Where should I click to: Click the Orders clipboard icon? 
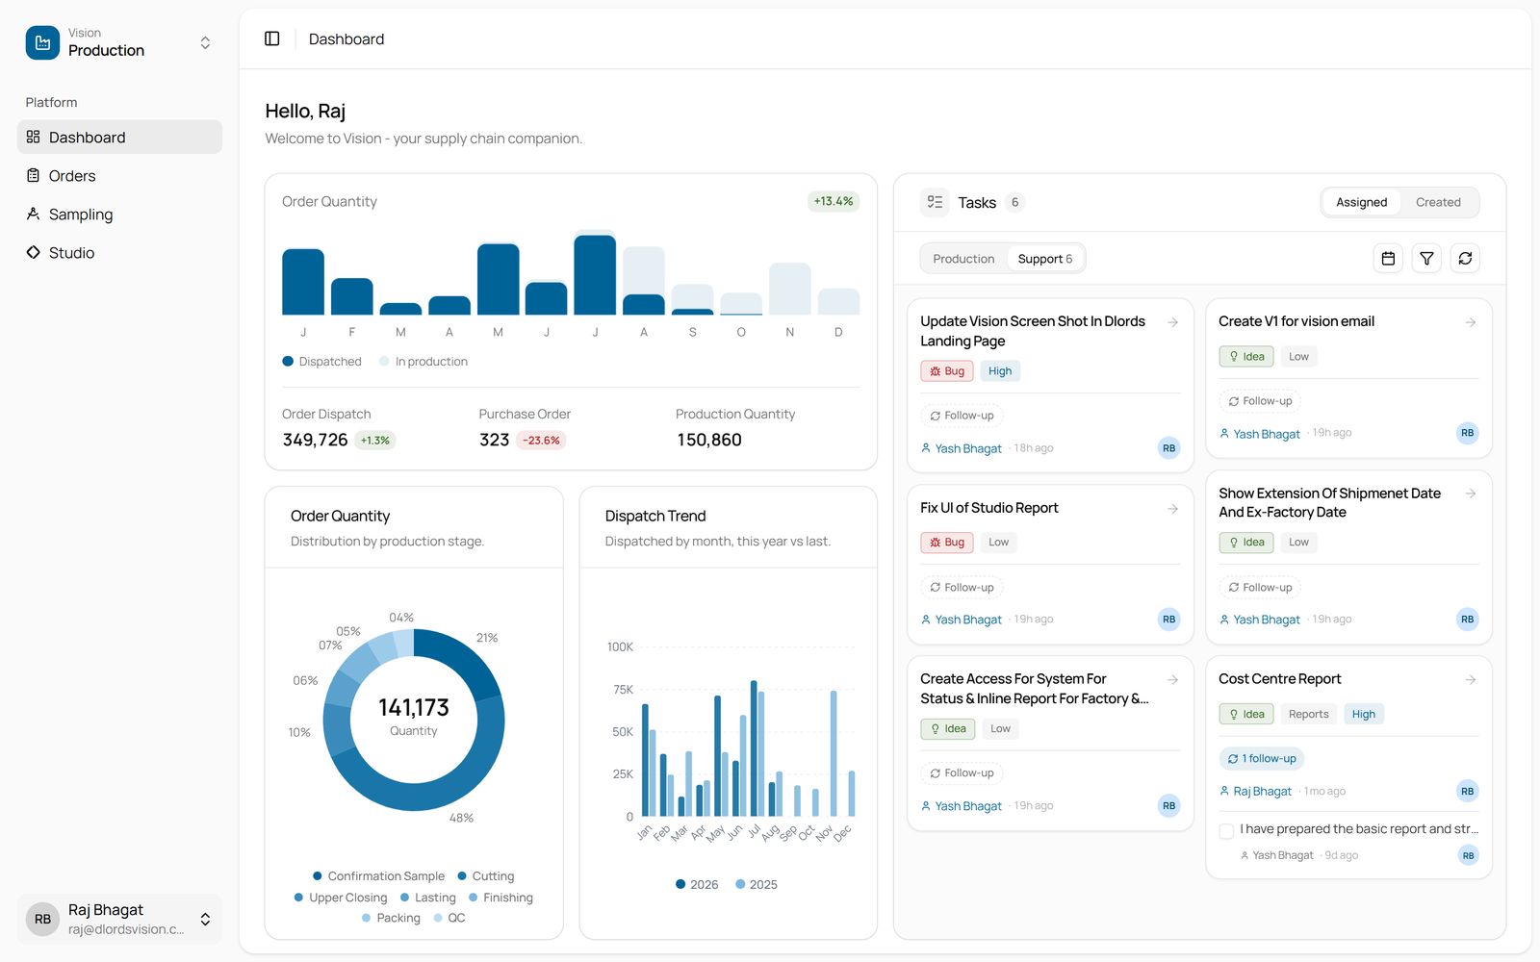coord(33,175)
